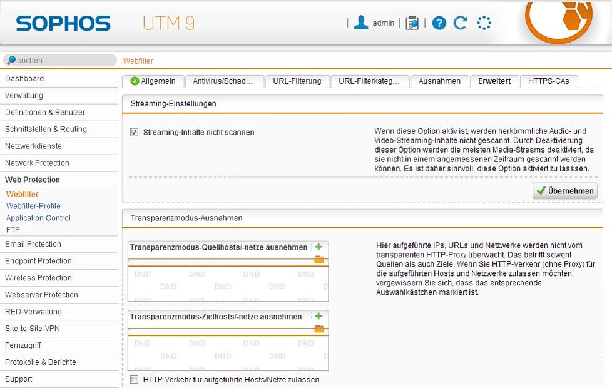The height and width of the screenshot is (388, 612).
Task: Switch to the Ausnahmen tab
Action: (440, 81)
